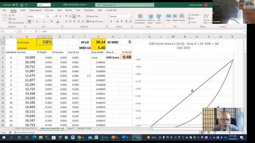Adjust the zoom slider in status bar
The height and width of the screenshot is (143, 255).
coord(229,132)
